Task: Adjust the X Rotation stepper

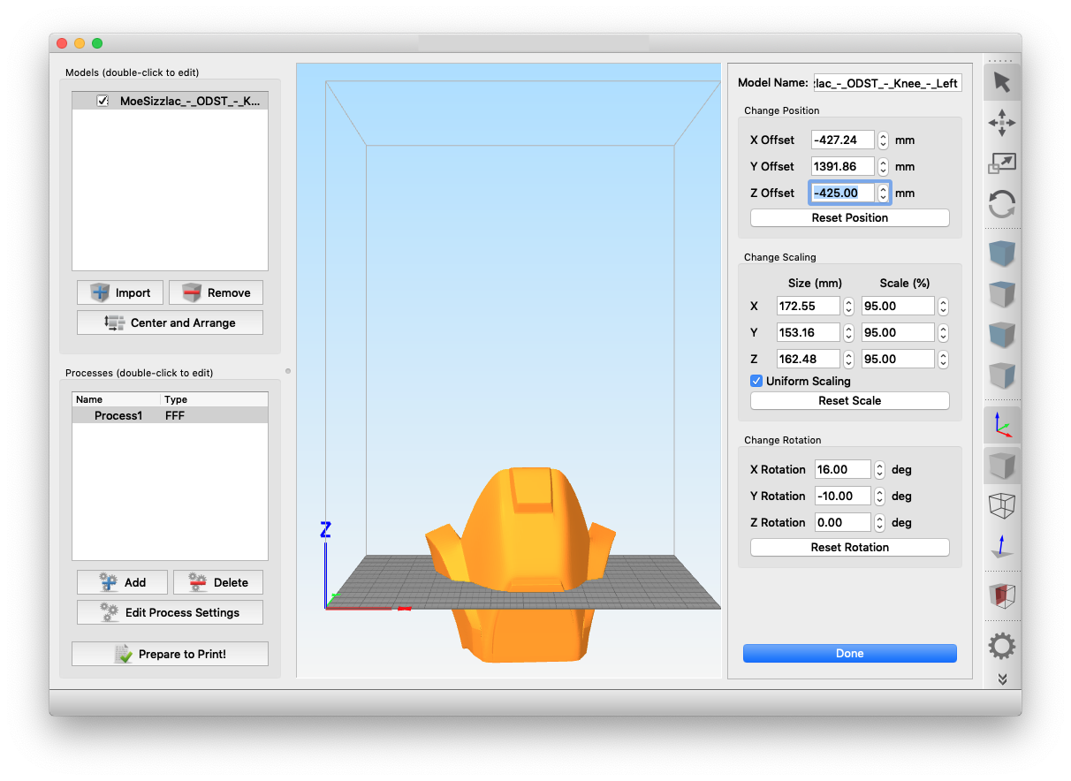Action: (879, 469)
